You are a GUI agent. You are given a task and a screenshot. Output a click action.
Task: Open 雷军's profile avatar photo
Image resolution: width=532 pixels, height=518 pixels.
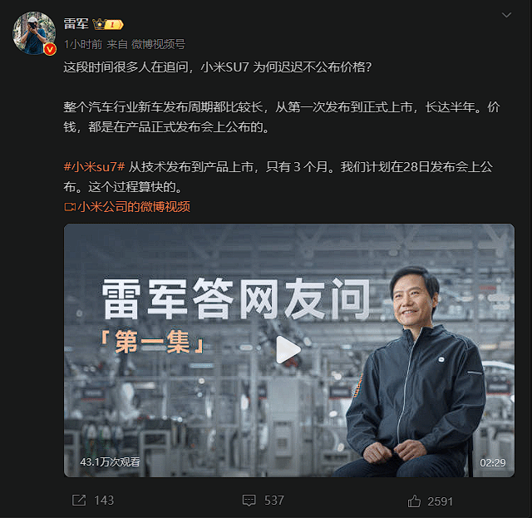tap(34, 33)
